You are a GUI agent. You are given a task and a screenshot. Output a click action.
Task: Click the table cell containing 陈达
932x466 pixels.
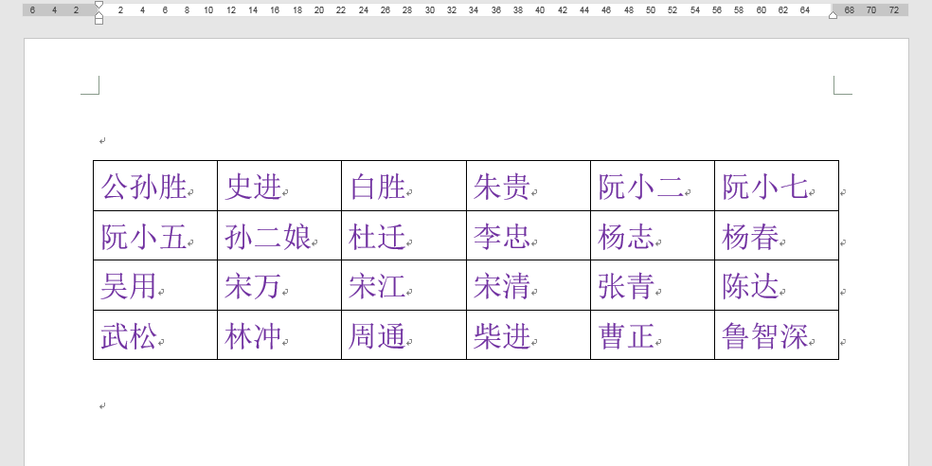click(777, 285)
